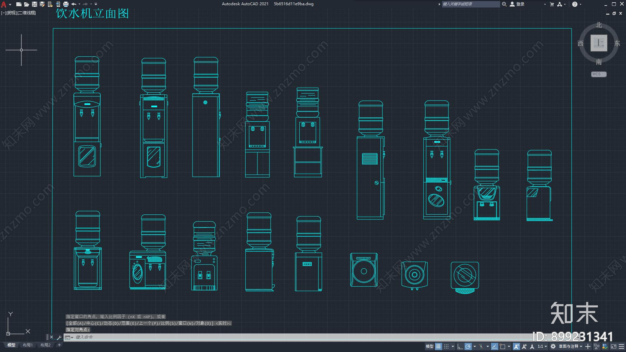Click the search magnifier icon
Viewport: 626px width, 352px height.
pos(504,4)
